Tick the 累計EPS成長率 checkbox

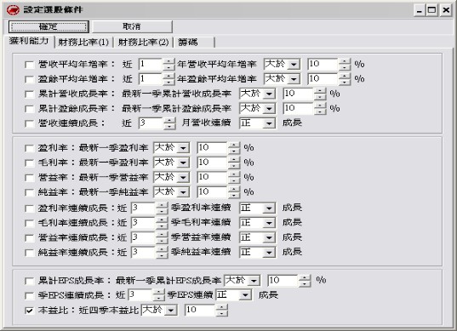point(29,281)
